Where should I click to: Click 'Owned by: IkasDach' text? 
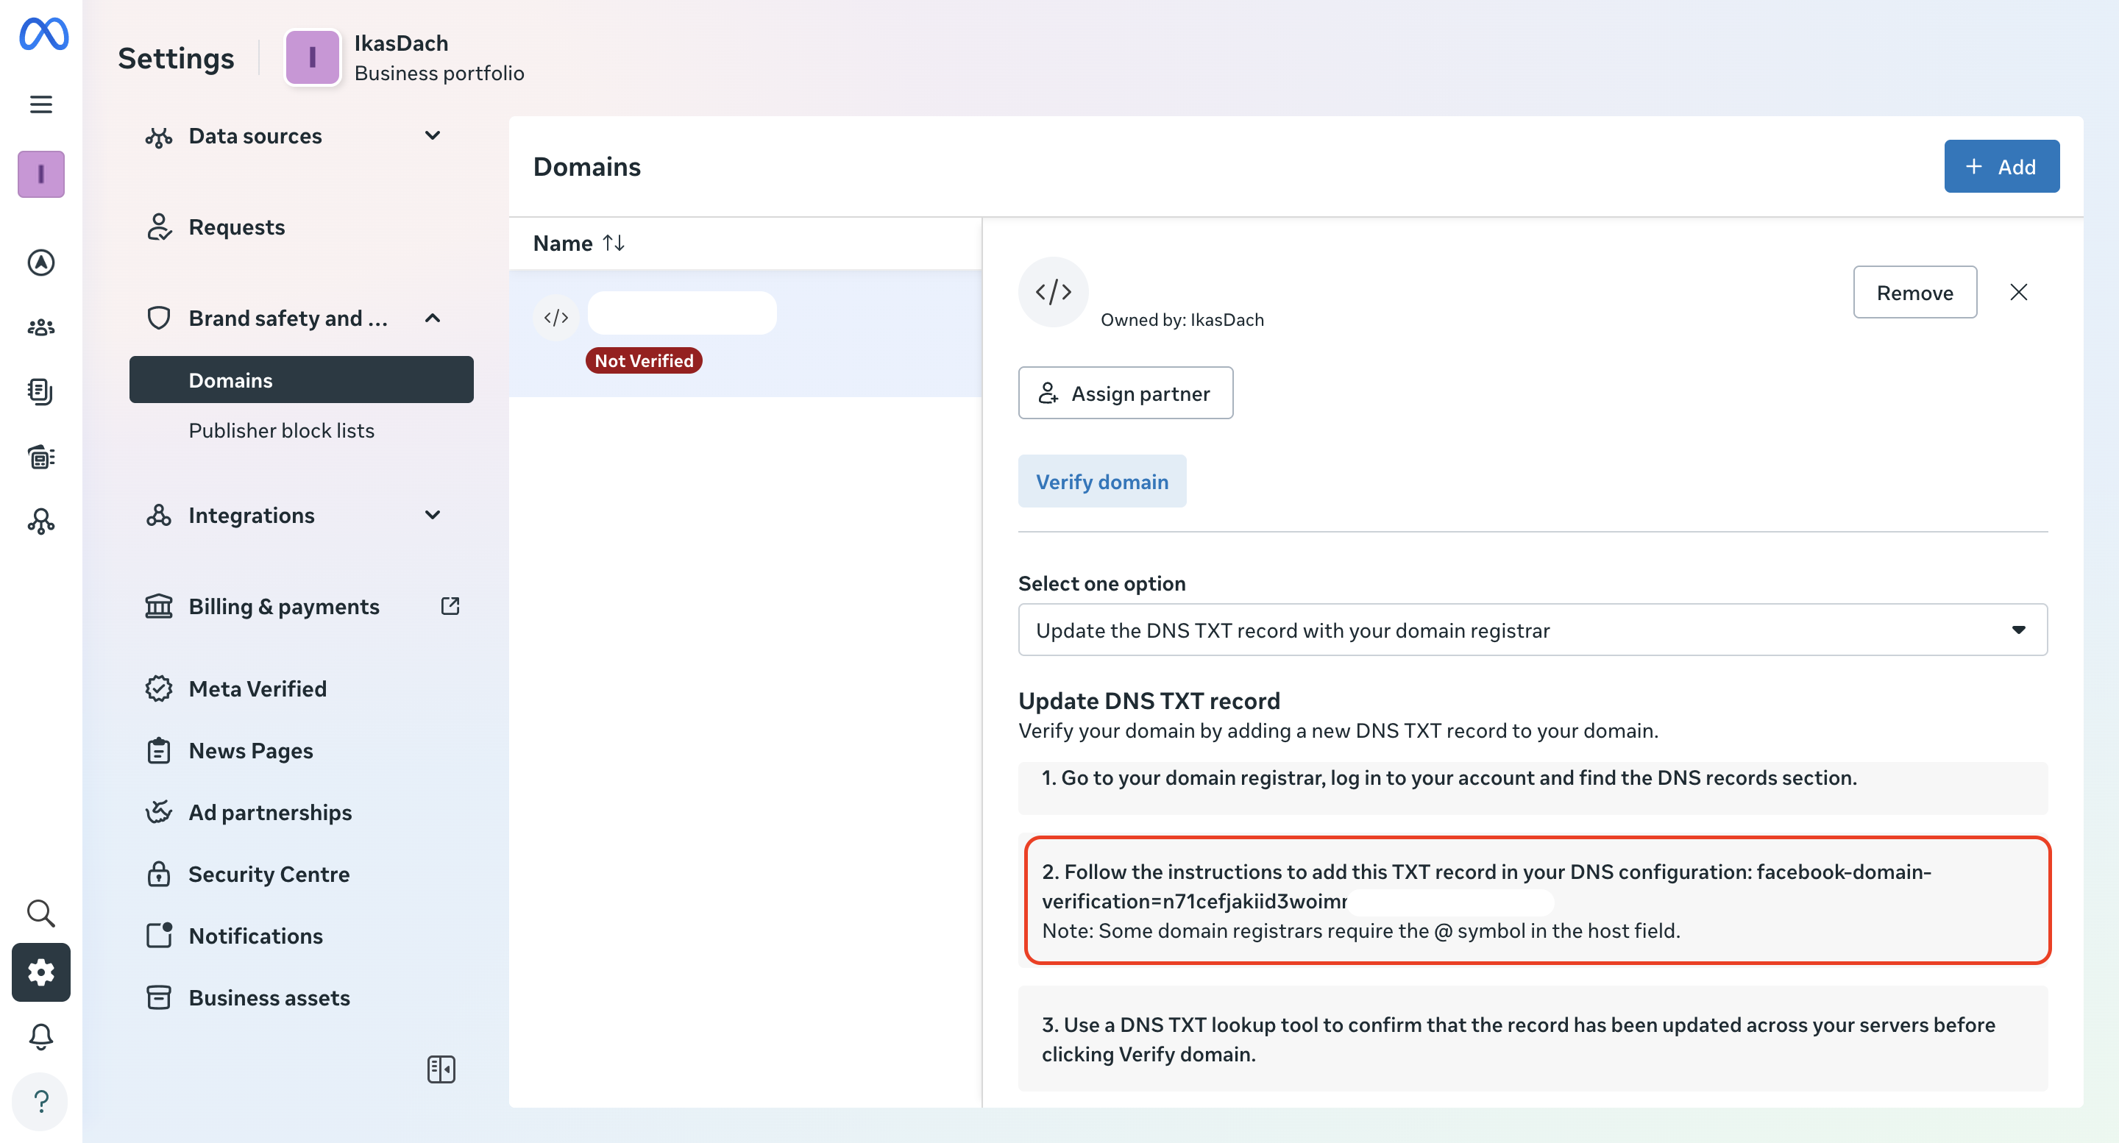[1182, 320]
